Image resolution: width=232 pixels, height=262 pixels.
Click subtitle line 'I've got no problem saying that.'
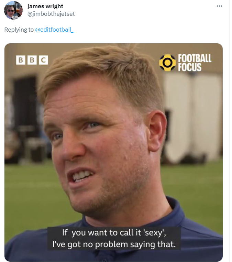click(114, 244)
